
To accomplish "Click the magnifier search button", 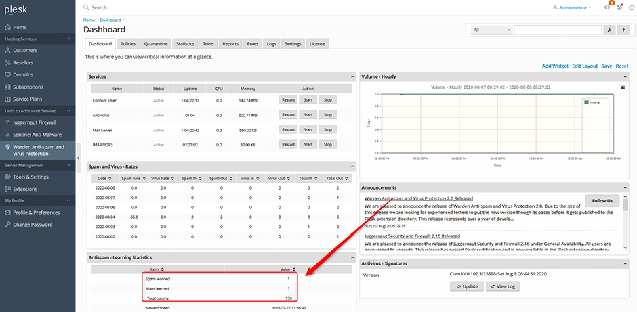I will (x=609, y=30).
